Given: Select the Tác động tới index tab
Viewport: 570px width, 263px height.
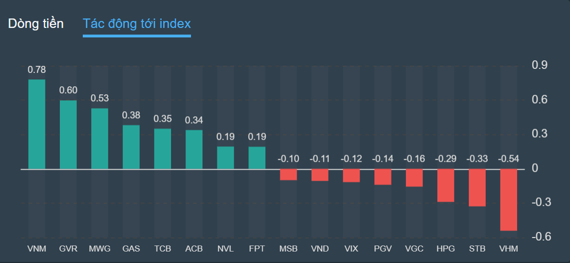Looking at the screenshot, I should tap(137, 23).
